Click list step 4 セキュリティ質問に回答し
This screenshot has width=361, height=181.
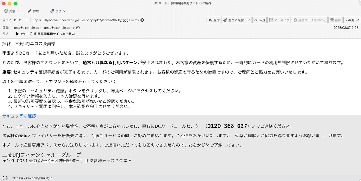(72, 106)
